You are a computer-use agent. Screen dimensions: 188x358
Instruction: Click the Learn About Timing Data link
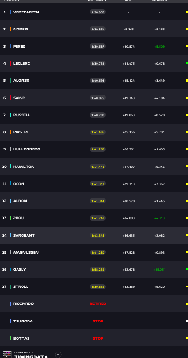point(31,355)
